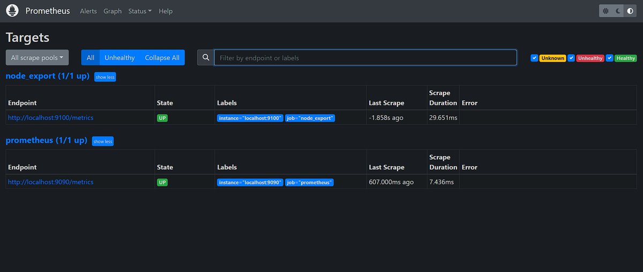Click the node_export (1/1 up) heading
Image resolution: width=643 pixels, height=272 pixels.
pyautogui.click(x=47, y=76)
